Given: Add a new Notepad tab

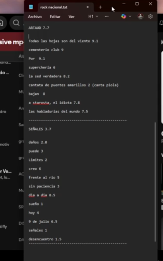Looking at the screenshot, I should [x=100, y=7].
